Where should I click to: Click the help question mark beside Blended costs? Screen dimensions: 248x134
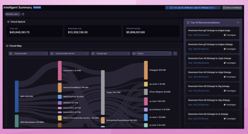[23, 14]
